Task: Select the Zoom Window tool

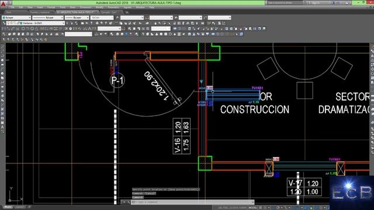Action: click(164, 23)
